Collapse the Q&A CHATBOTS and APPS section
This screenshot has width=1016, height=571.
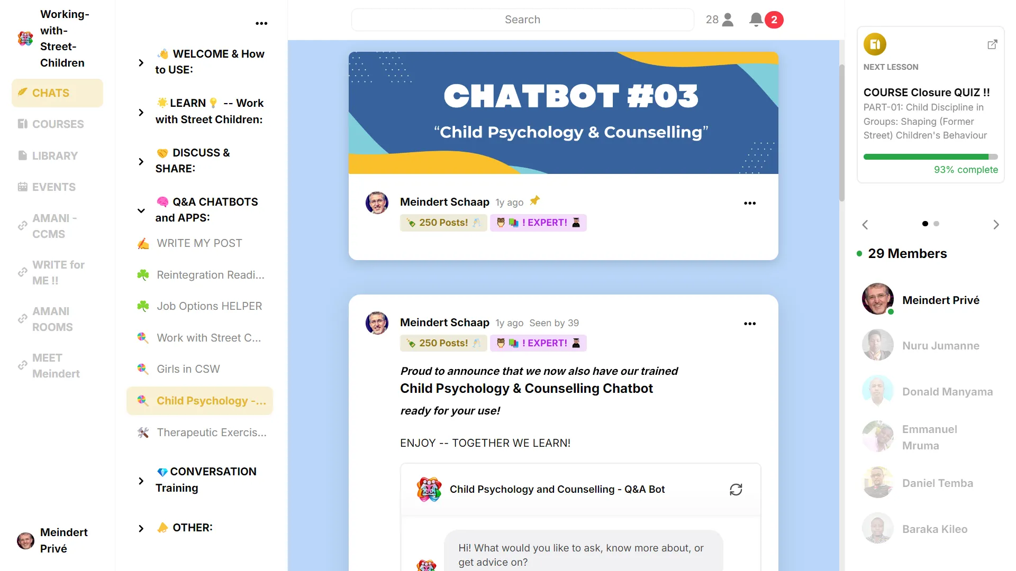pyautogui.click(x=141, y=210)
